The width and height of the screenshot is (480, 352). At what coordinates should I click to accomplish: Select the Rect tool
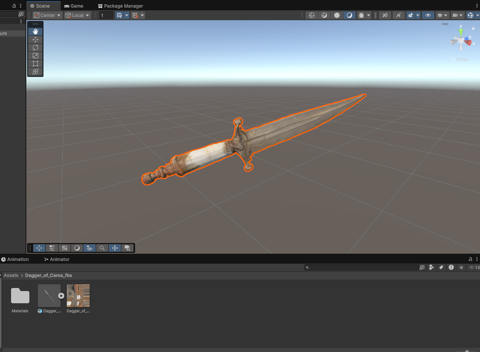pyautogui.click(x=35, y=64)
